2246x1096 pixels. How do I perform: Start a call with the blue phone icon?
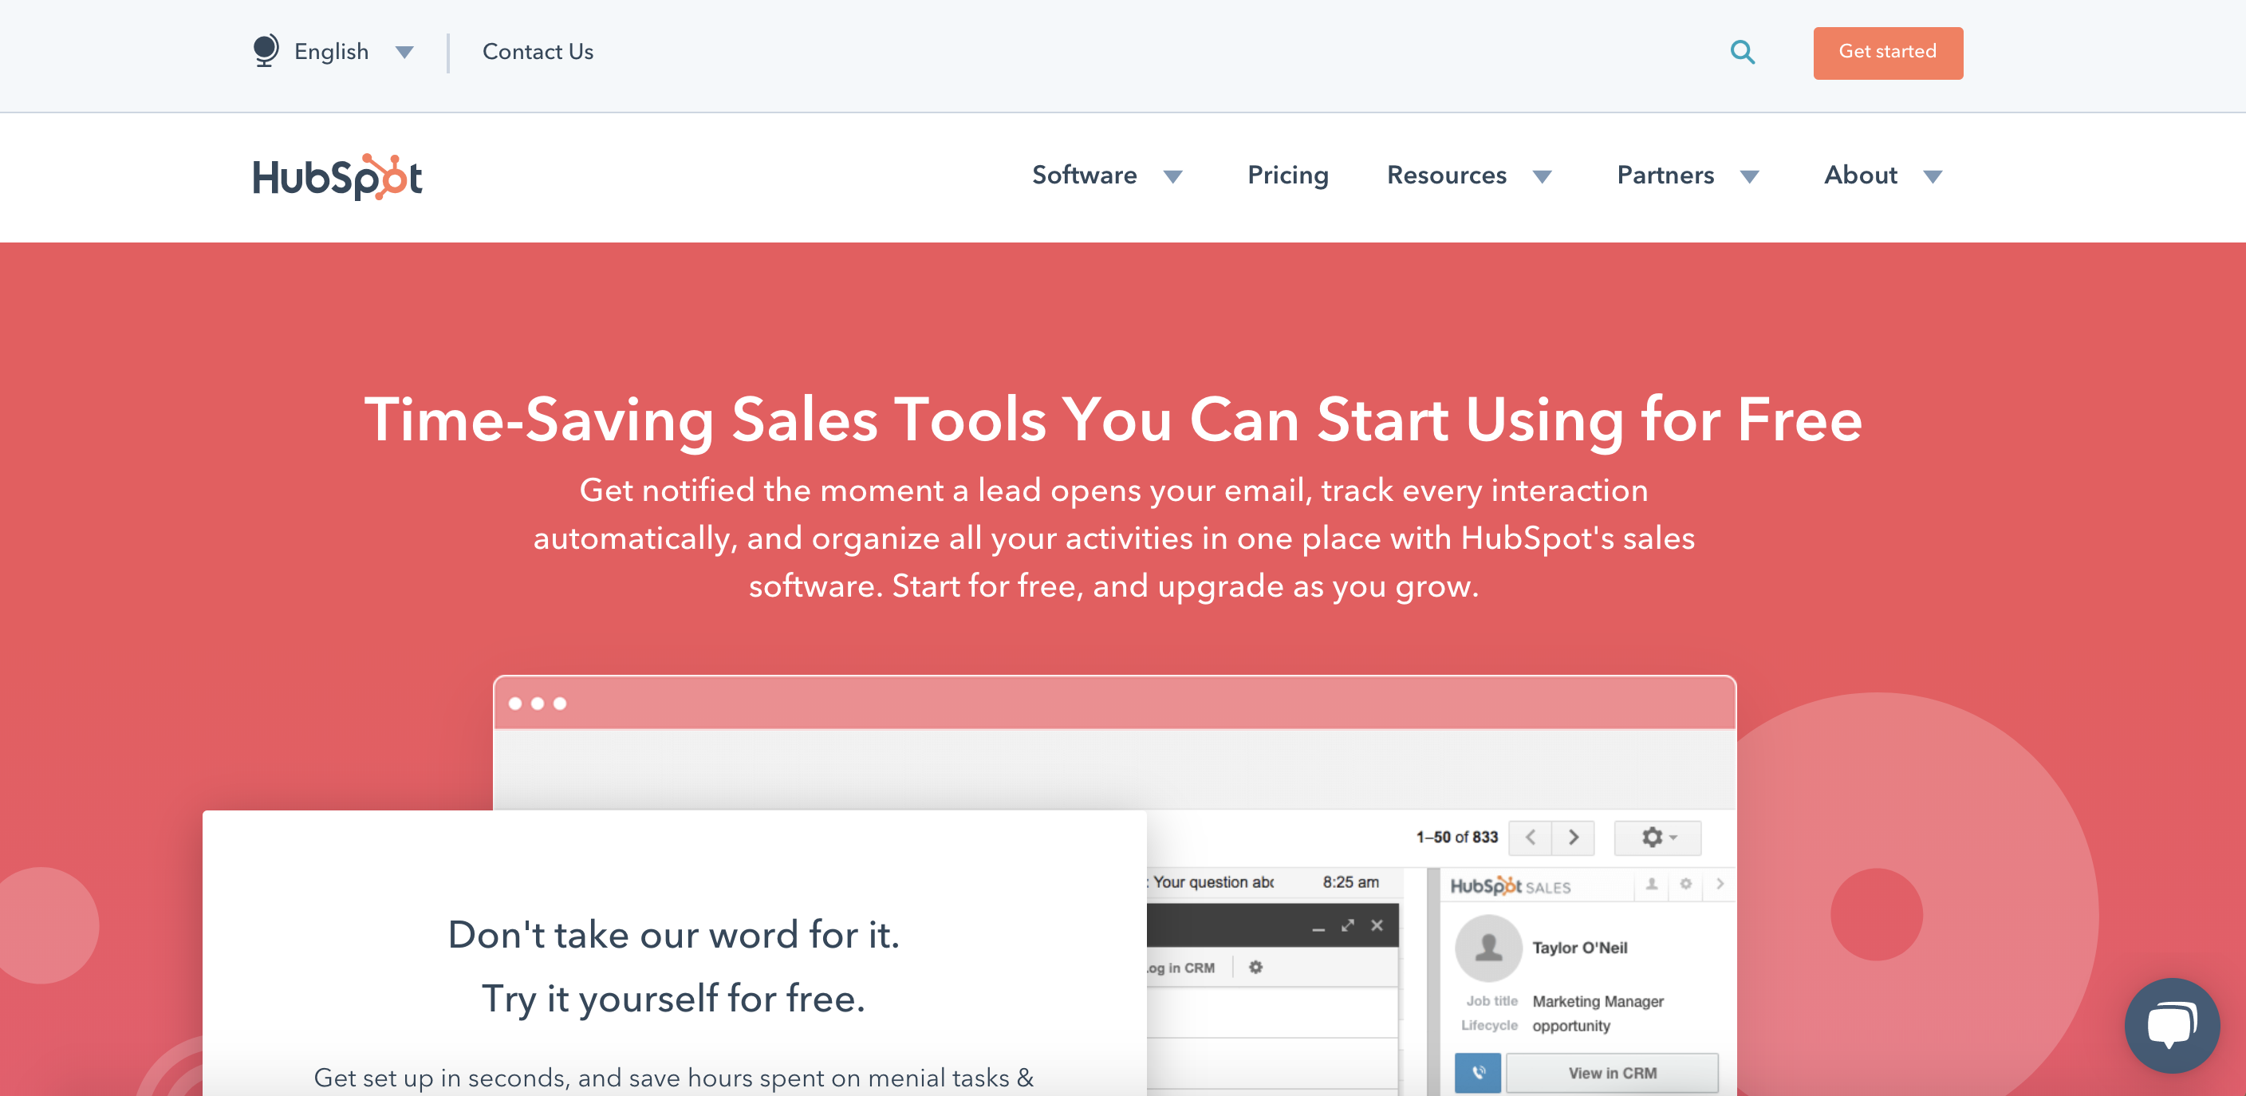[1478, 1074]
